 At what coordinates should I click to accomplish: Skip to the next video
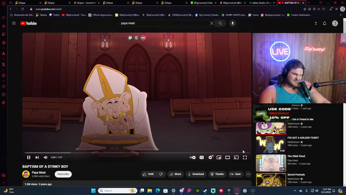point(37,157)
